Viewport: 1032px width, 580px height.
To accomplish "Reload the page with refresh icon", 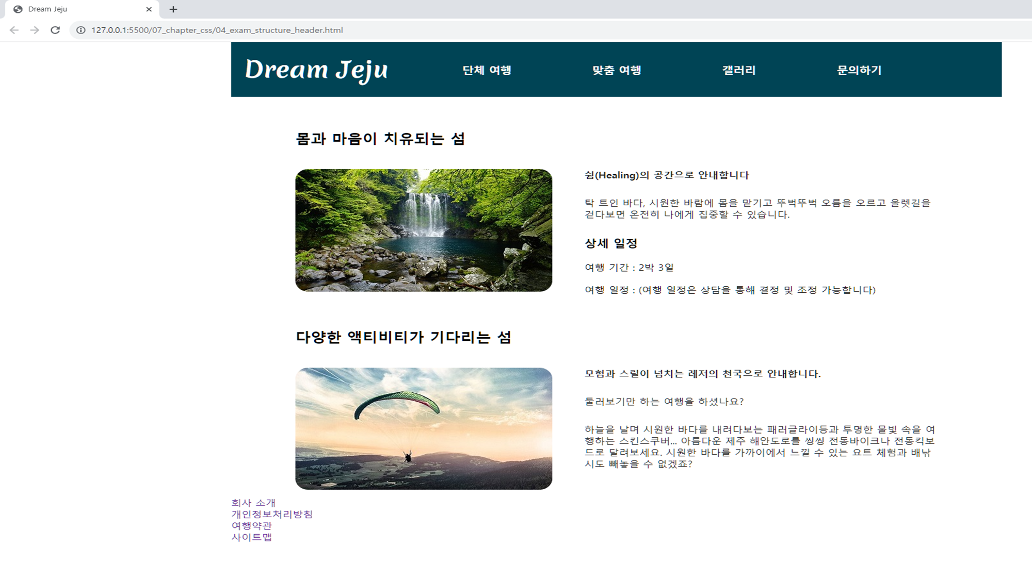I will pyautogui.click(x=55, y=30).
